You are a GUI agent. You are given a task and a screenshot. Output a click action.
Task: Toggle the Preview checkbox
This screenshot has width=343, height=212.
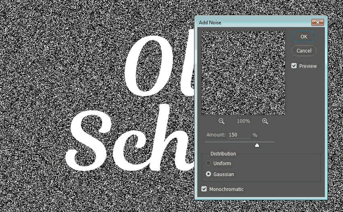pyautogui.click(x=294, y=66)
